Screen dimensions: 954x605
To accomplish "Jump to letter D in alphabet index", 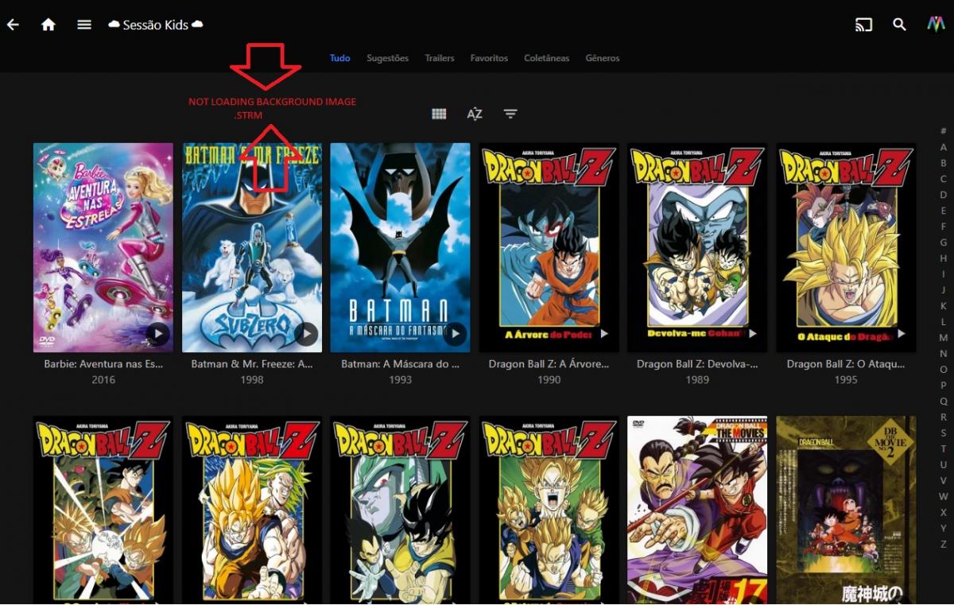I will (x=944, y=195).
